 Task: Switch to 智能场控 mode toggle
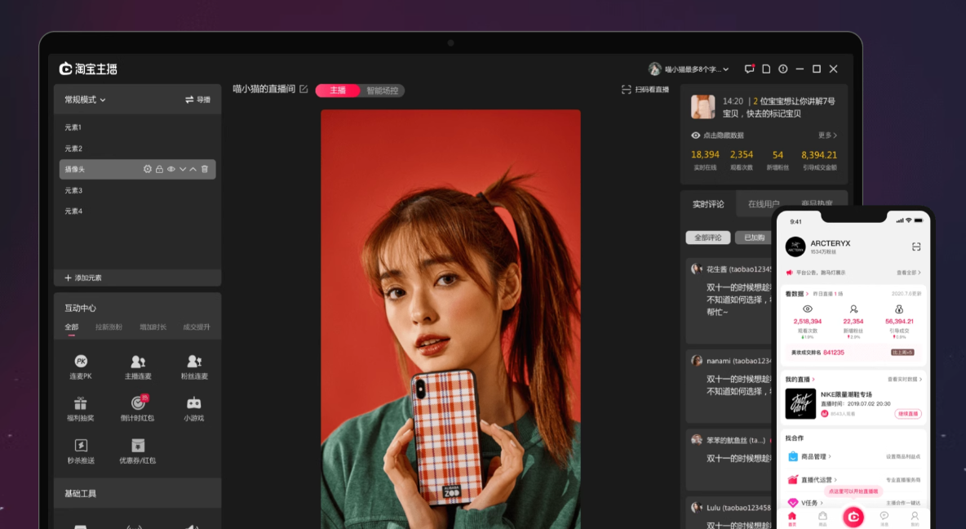click(x=382, y=90)
